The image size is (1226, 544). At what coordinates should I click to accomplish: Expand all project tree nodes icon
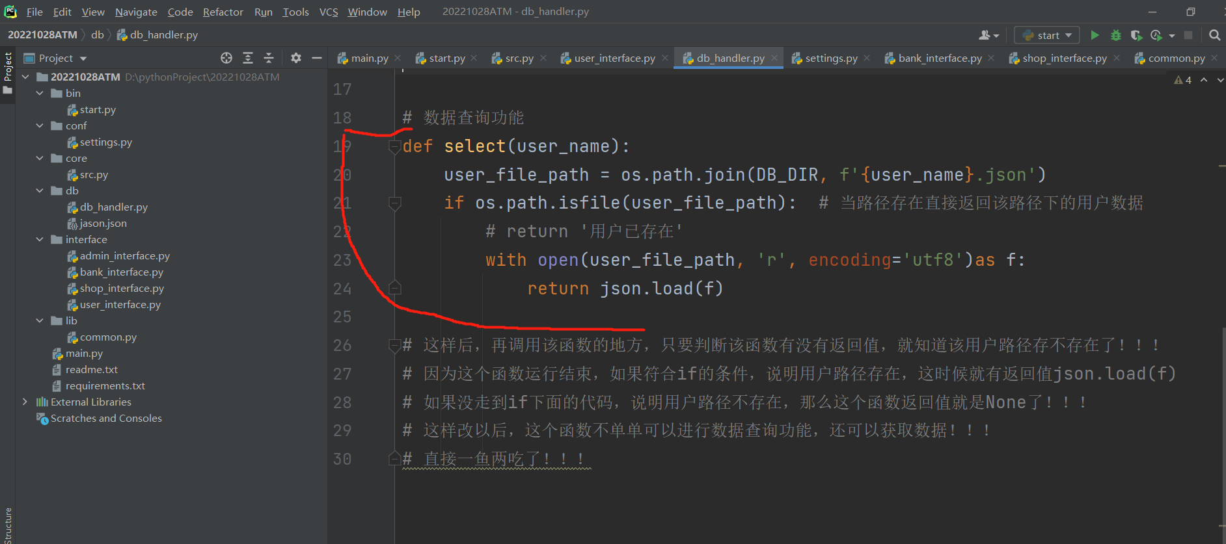pos(248,58)
